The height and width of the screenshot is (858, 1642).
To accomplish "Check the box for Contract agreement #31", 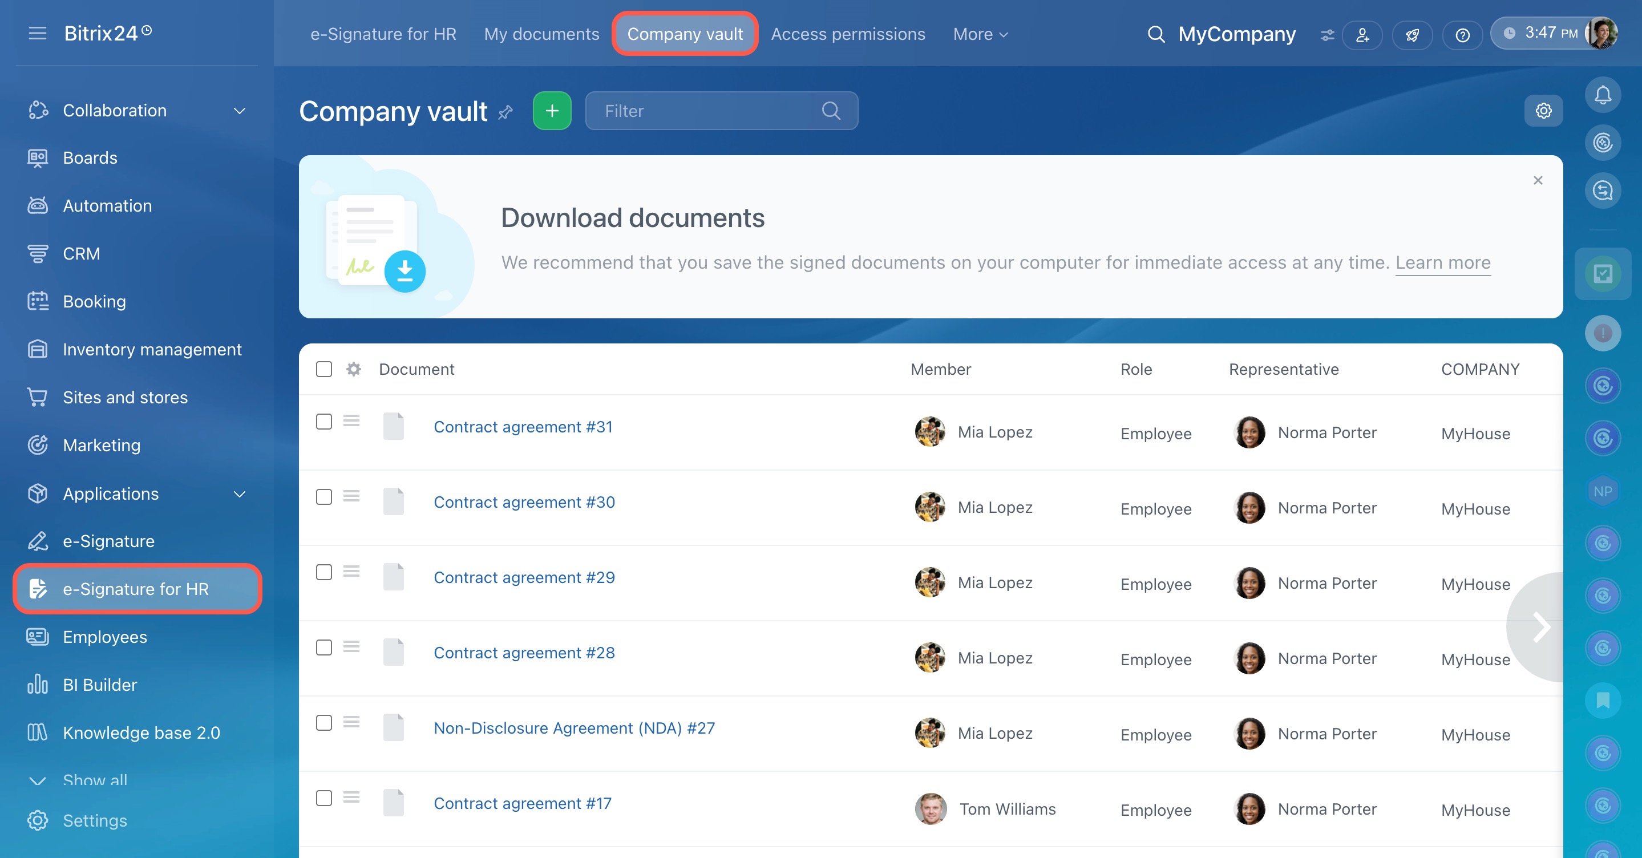I will click(324, 422).
